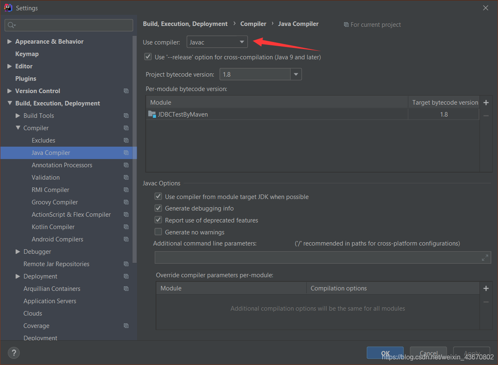Image resolution: width=498 pixels, height=365 pixels.
Task: Click Build, Execution, Deployment breadcrumb
Action: coord(185,24)
